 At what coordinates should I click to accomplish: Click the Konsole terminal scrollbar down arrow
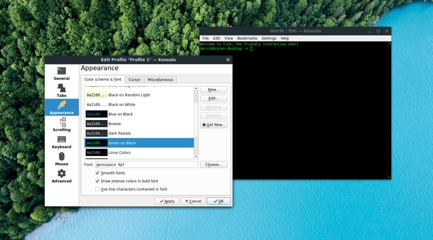pyautogui.click(x=389, y=177)
